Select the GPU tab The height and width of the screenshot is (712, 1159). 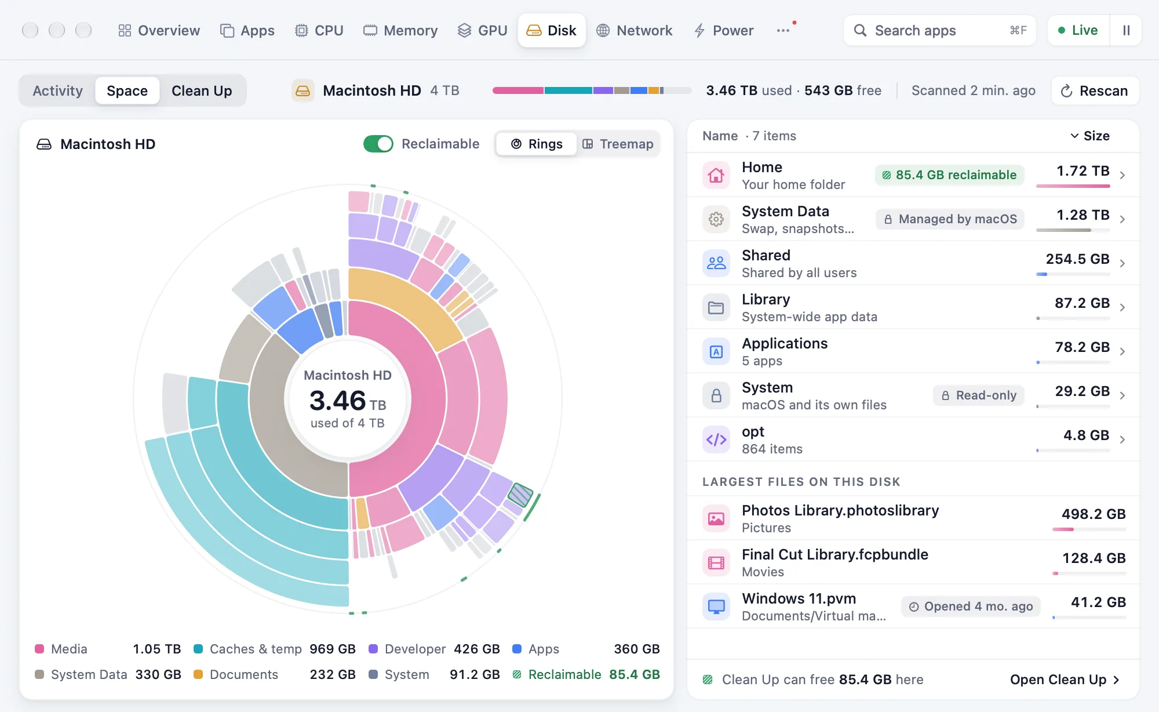483,30
